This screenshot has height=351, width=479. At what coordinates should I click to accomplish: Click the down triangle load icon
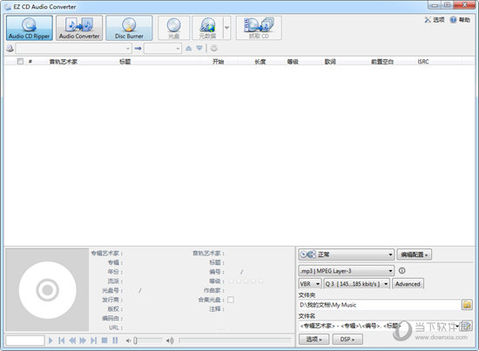(199, 48)
